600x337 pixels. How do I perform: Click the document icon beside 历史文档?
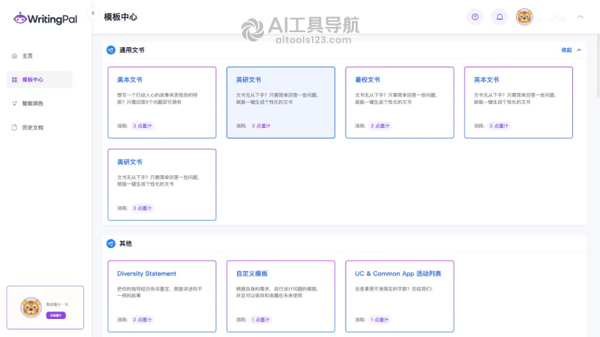click(14, 127)
